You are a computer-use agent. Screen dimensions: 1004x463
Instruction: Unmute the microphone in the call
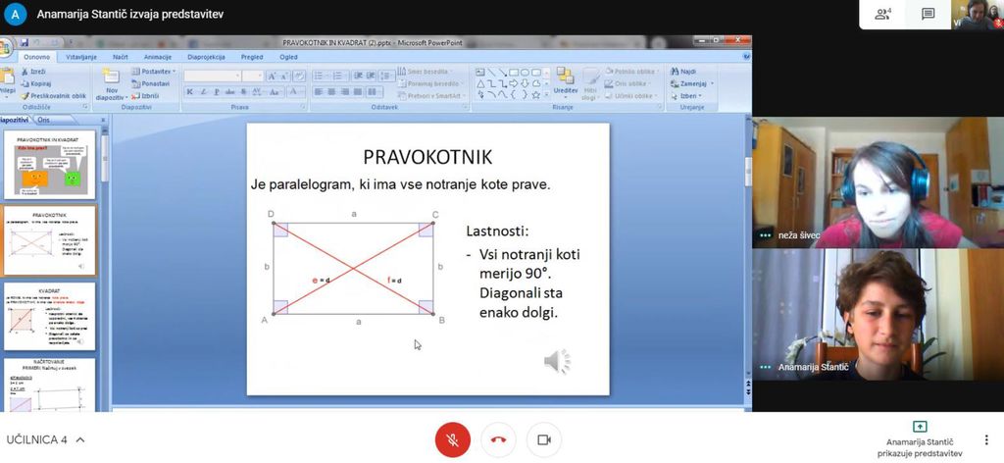pyautogui.click(x=452, y=439)
